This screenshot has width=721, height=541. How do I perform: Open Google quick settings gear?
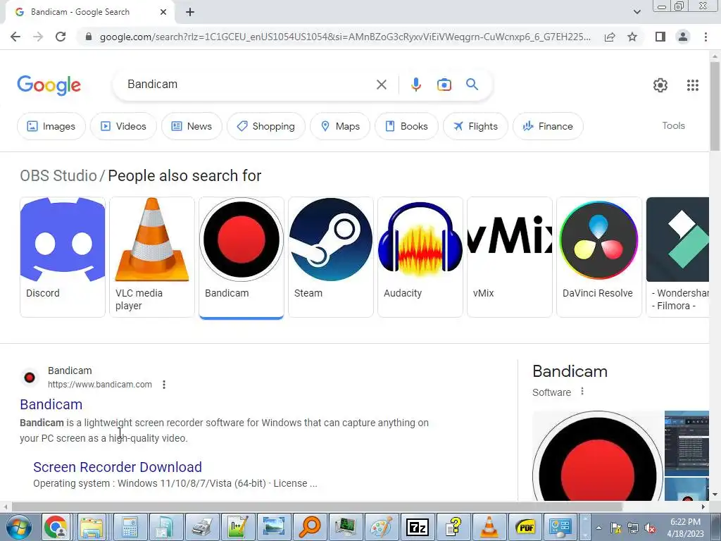(660, 85)
